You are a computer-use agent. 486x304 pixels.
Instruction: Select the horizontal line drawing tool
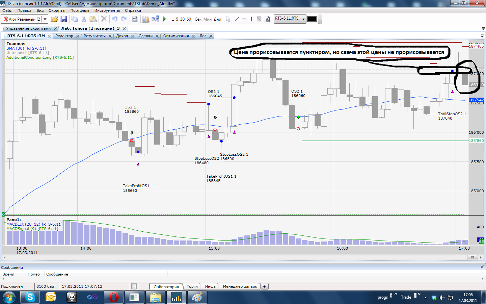click(x=244, y=19)
